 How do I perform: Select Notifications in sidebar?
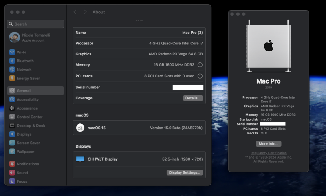click(x=27, y=164)
